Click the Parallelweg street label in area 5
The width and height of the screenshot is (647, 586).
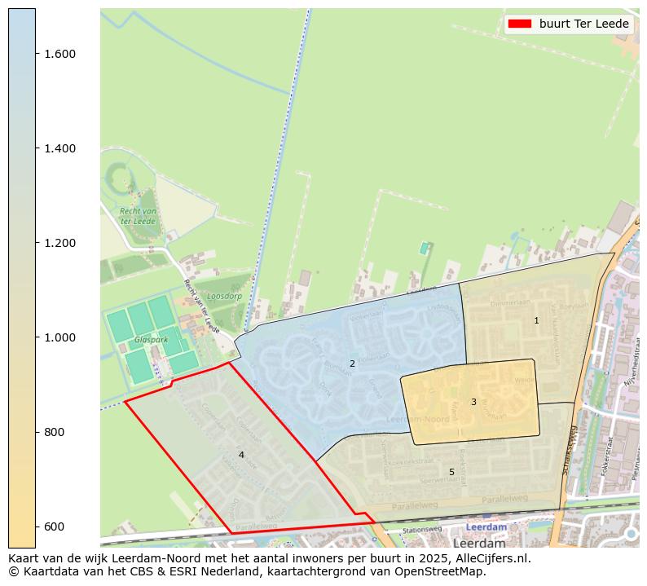[x=506, y=499]
